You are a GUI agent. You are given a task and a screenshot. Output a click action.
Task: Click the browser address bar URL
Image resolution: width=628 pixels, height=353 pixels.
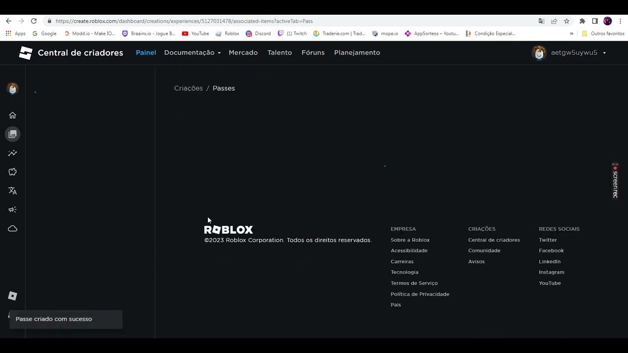tap(184, 21)
